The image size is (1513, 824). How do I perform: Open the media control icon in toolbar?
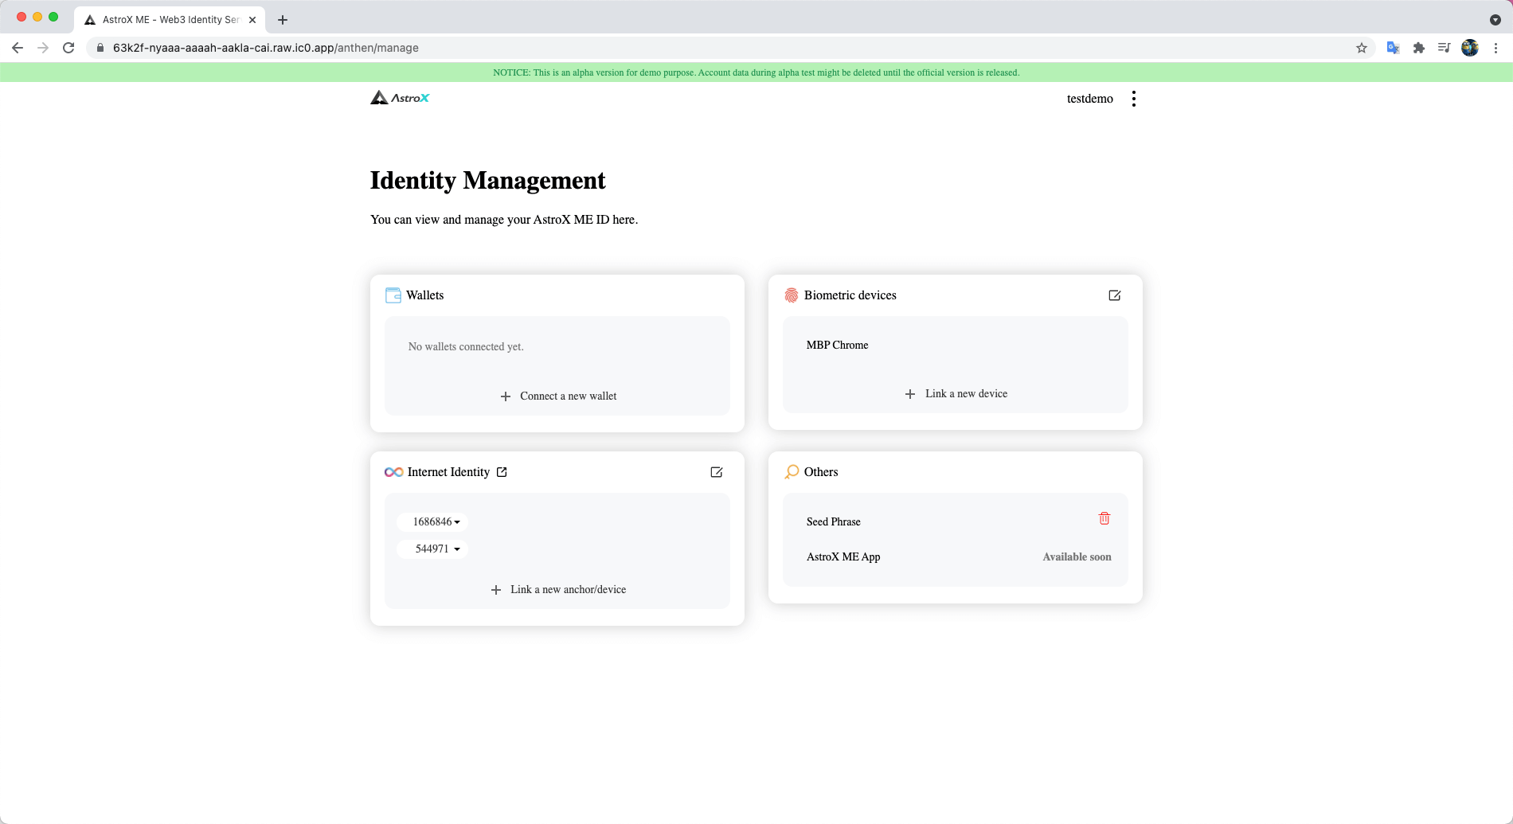point(1444,48)
